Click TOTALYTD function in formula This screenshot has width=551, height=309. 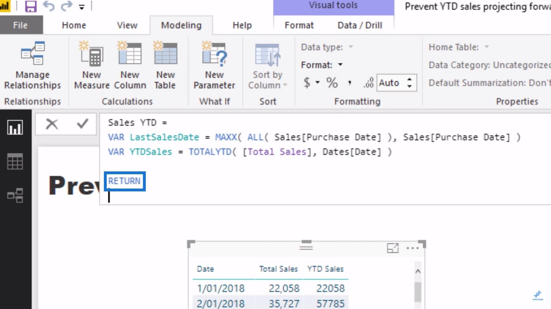210,152
